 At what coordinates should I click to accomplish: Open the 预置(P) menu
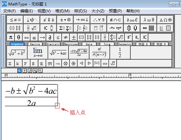coord(115,11)
